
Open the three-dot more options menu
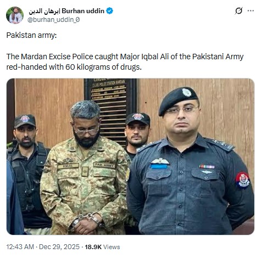click(250, 11)
